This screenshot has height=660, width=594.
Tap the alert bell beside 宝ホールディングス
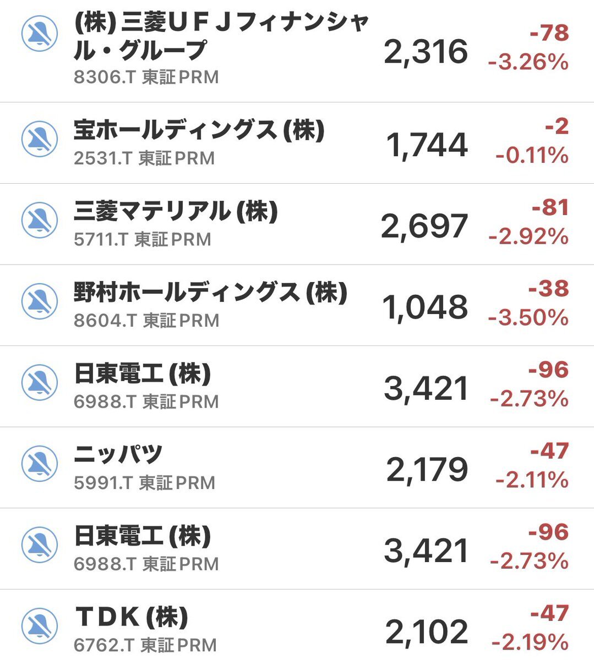39,139
